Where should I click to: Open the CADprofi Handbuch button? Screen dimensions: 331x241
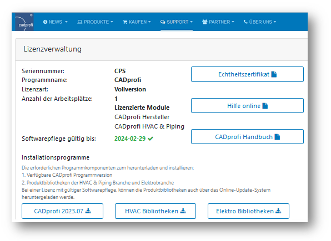[247, 137]
